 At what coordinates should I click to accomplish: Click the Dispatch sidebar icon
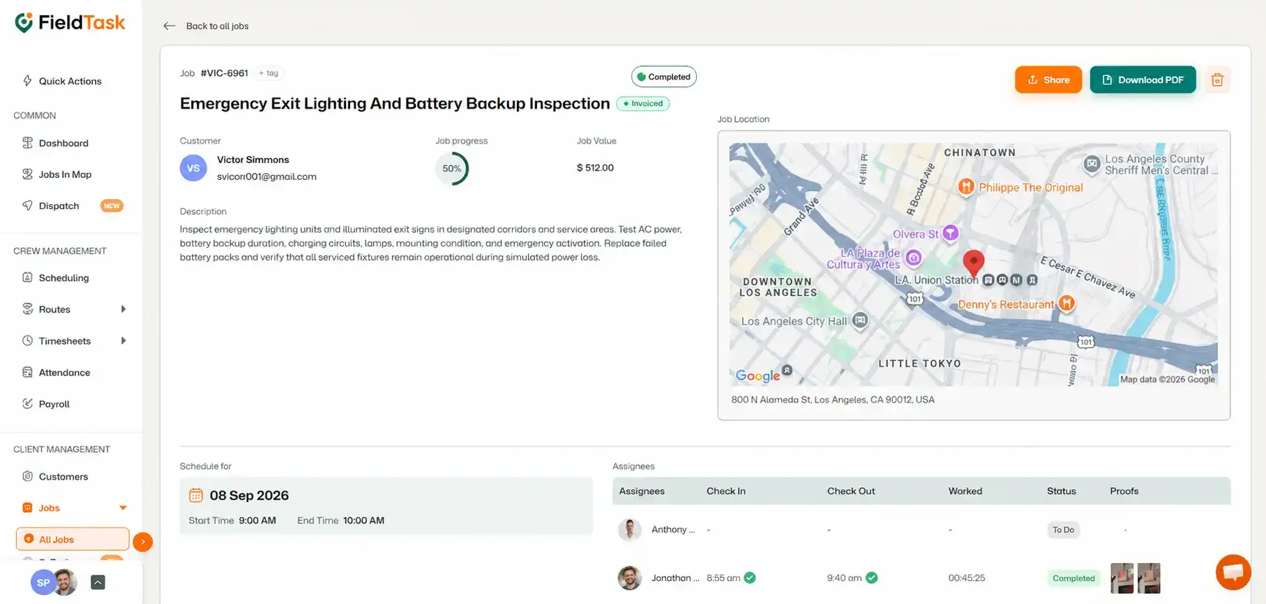click(27, 206)
